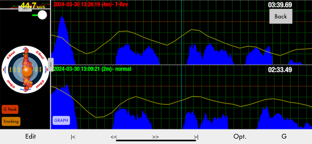Image resolution: width=312 pixels, height=144 pixels.
Task: Tap the STEERING label on the G-Bowl's left side
Action: tap(5, 69)
